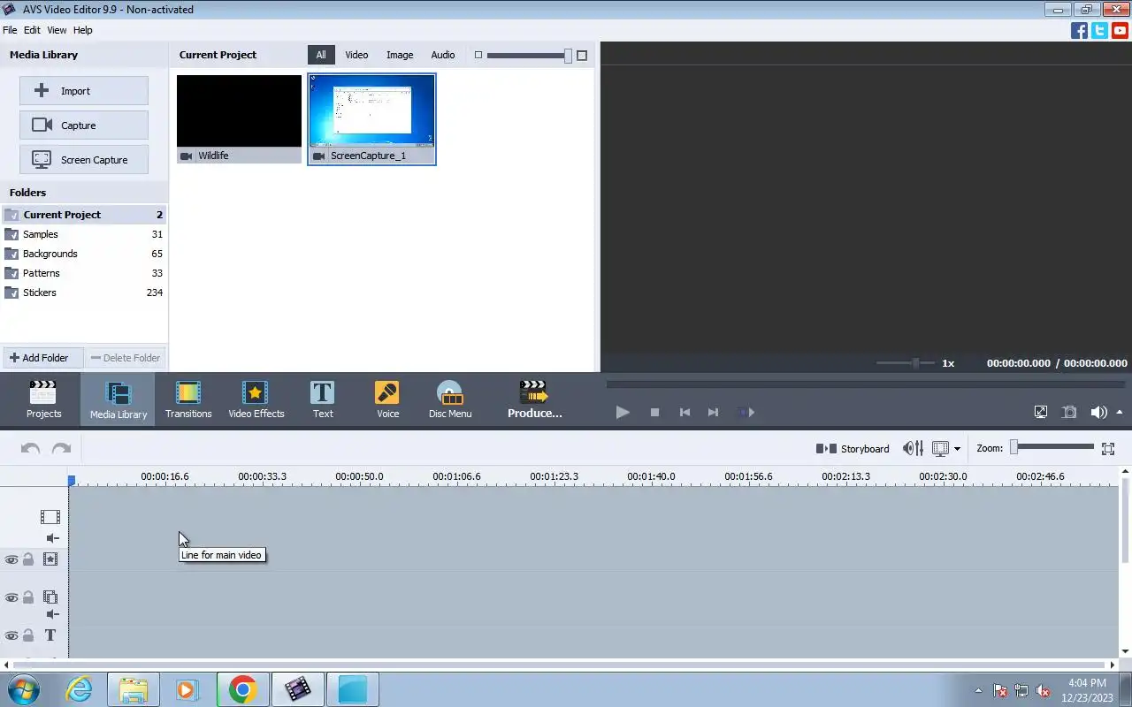1132x707 pixels.
Task: Click the overlay line audio speaker icon
Action: click(53, 614)
